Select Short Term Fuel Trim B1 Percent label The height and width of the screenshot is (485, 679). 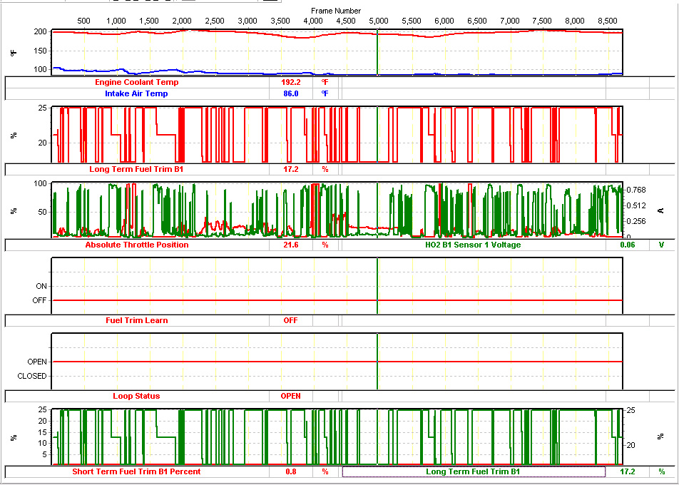[x=137, y=472]
